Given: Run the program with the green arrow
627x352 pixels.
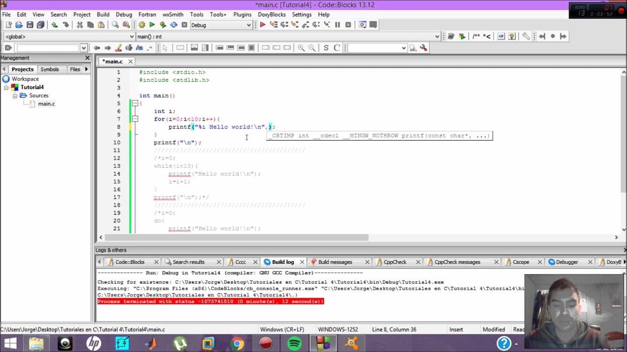Looking at the screenshot, I should click(152, 25).
